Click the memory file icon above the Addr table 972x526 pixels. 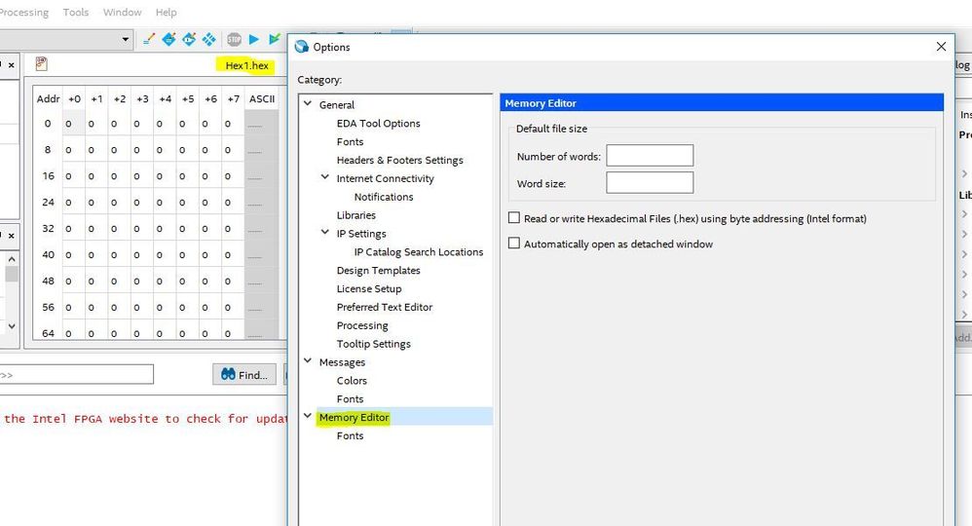pos(42,63)
